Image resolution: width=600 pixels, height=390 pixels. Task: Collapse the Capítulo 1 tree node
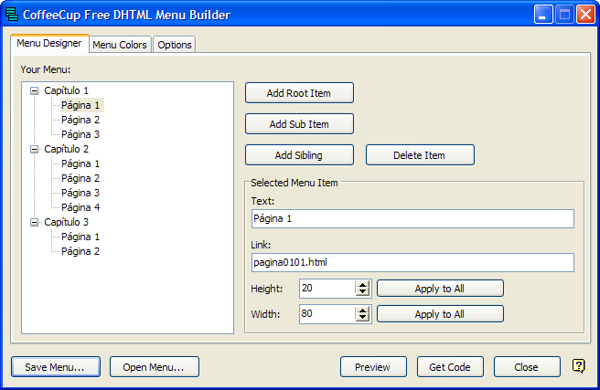pos(35,90)
